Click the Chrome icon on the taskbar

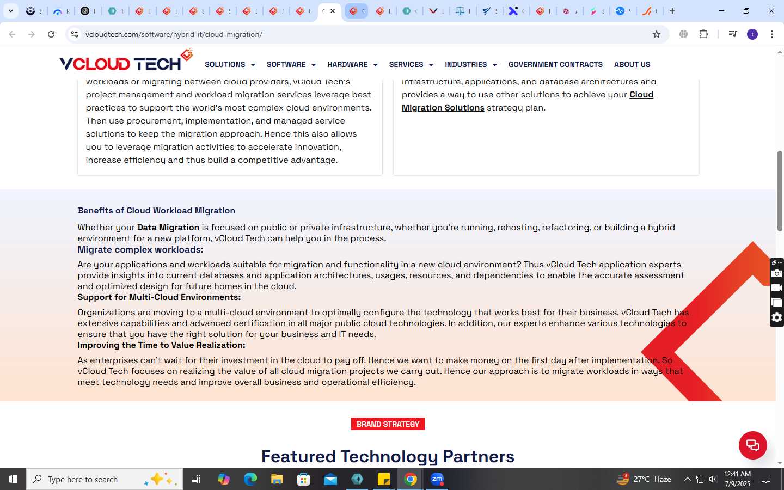(411, 479)
